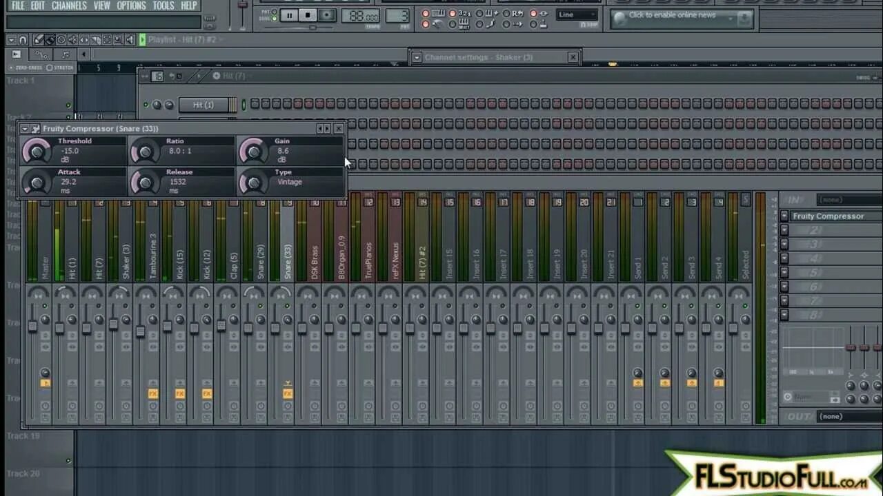Click the transport record button

(328, 14)
